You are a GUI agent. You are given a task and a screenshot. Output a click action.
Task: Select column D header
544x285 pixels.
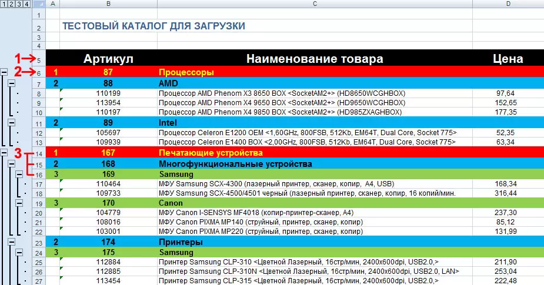pyautogui.click(x=507, y=5)
